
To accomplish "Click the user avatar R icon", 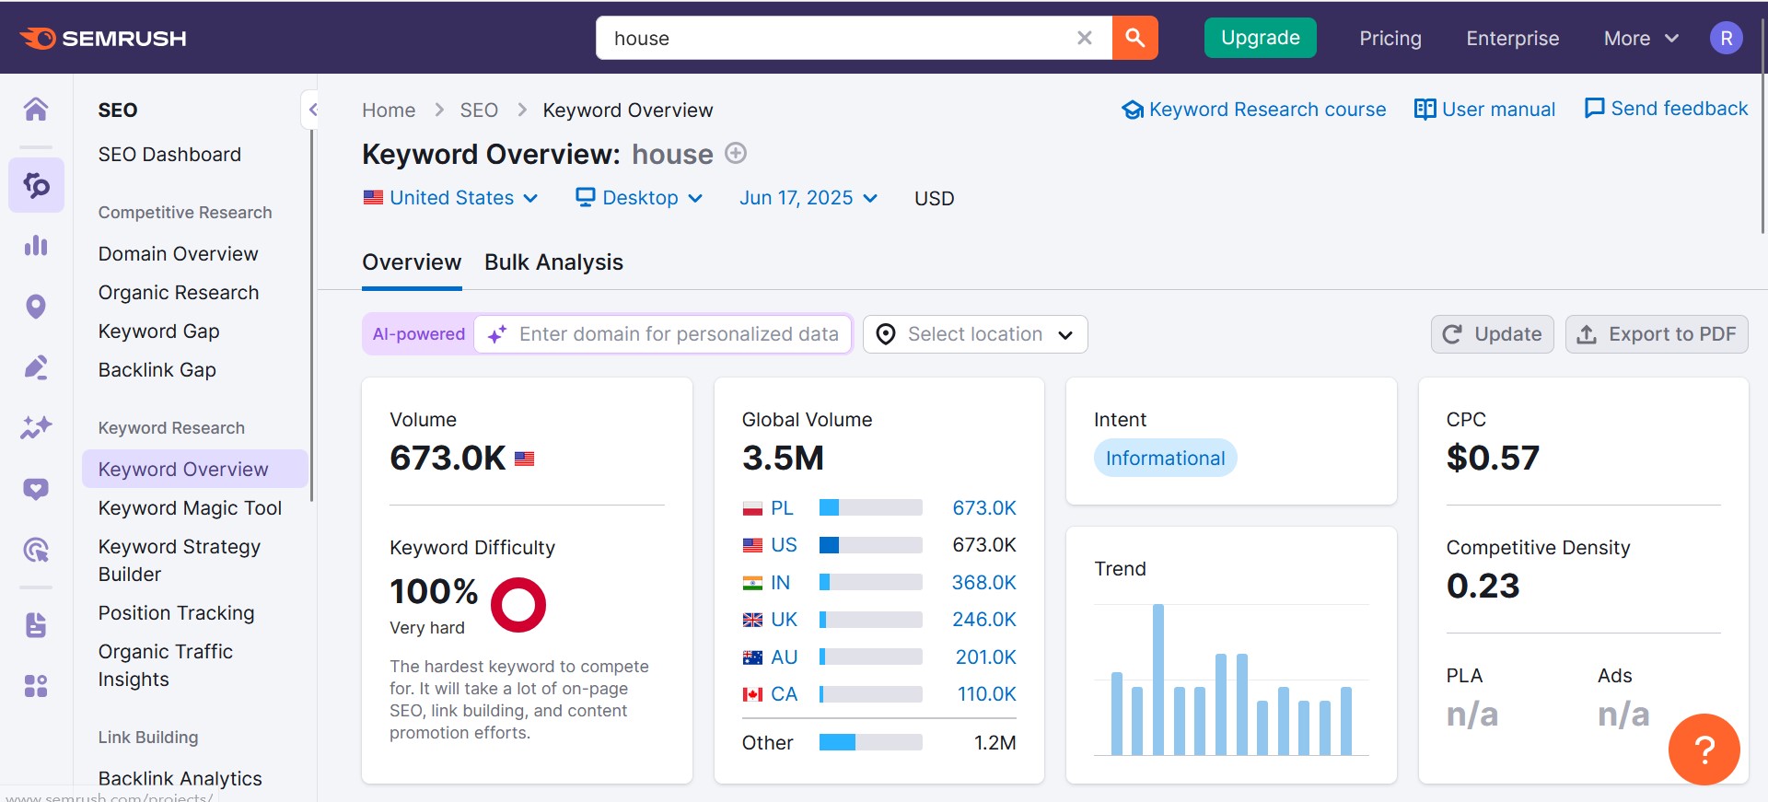I will point(1726,38).
